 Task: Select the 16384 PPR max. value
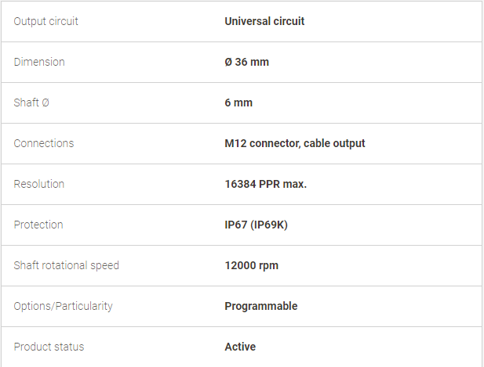click(265, 184)
